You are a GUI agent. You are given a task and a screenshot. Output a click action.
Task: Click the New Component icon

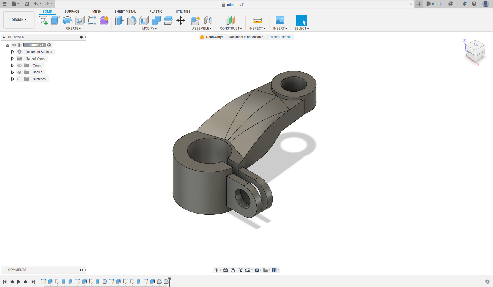point(196,20)
